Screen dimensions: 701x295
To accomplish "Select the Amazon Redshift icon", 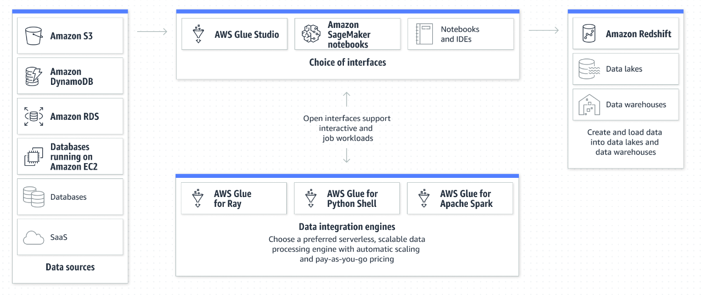I will tap(589, 34).
